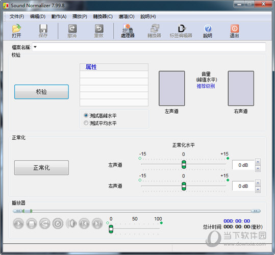Screen dimensions: 275x255
Task: Click the 左声道 normalization slider handle
Action: [x=184, y=164]
